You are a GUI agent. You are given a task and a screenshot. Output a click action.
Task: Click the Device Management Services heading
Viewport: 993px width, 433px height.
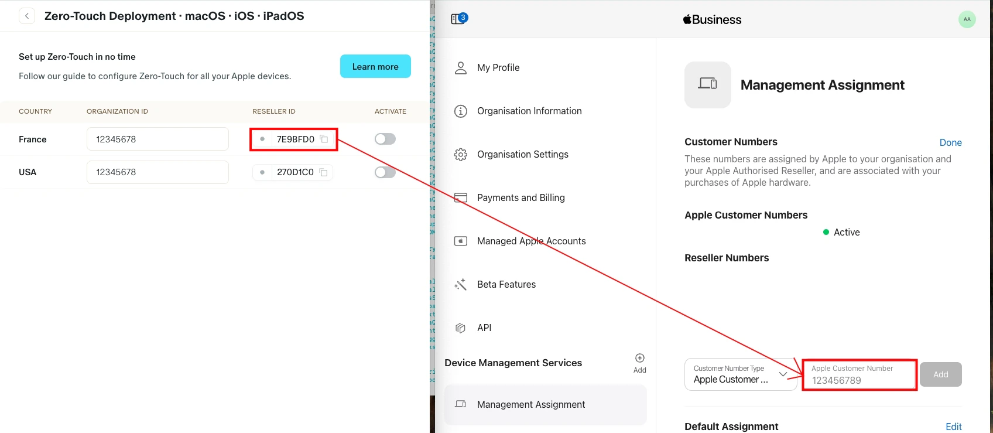513,363
